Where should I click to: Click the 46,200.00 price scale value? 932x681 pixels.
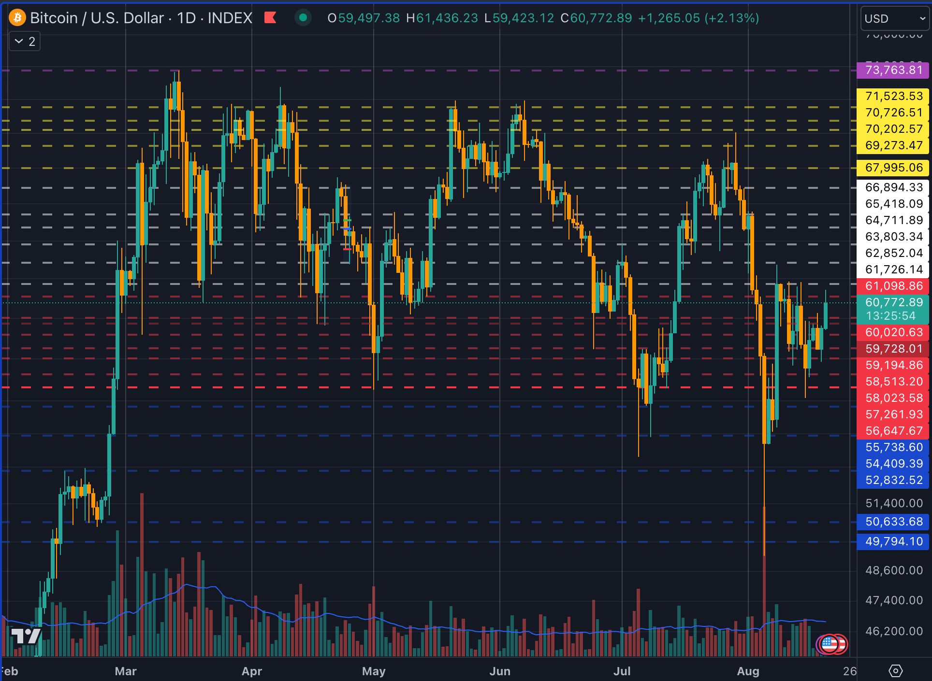(894, 631)
